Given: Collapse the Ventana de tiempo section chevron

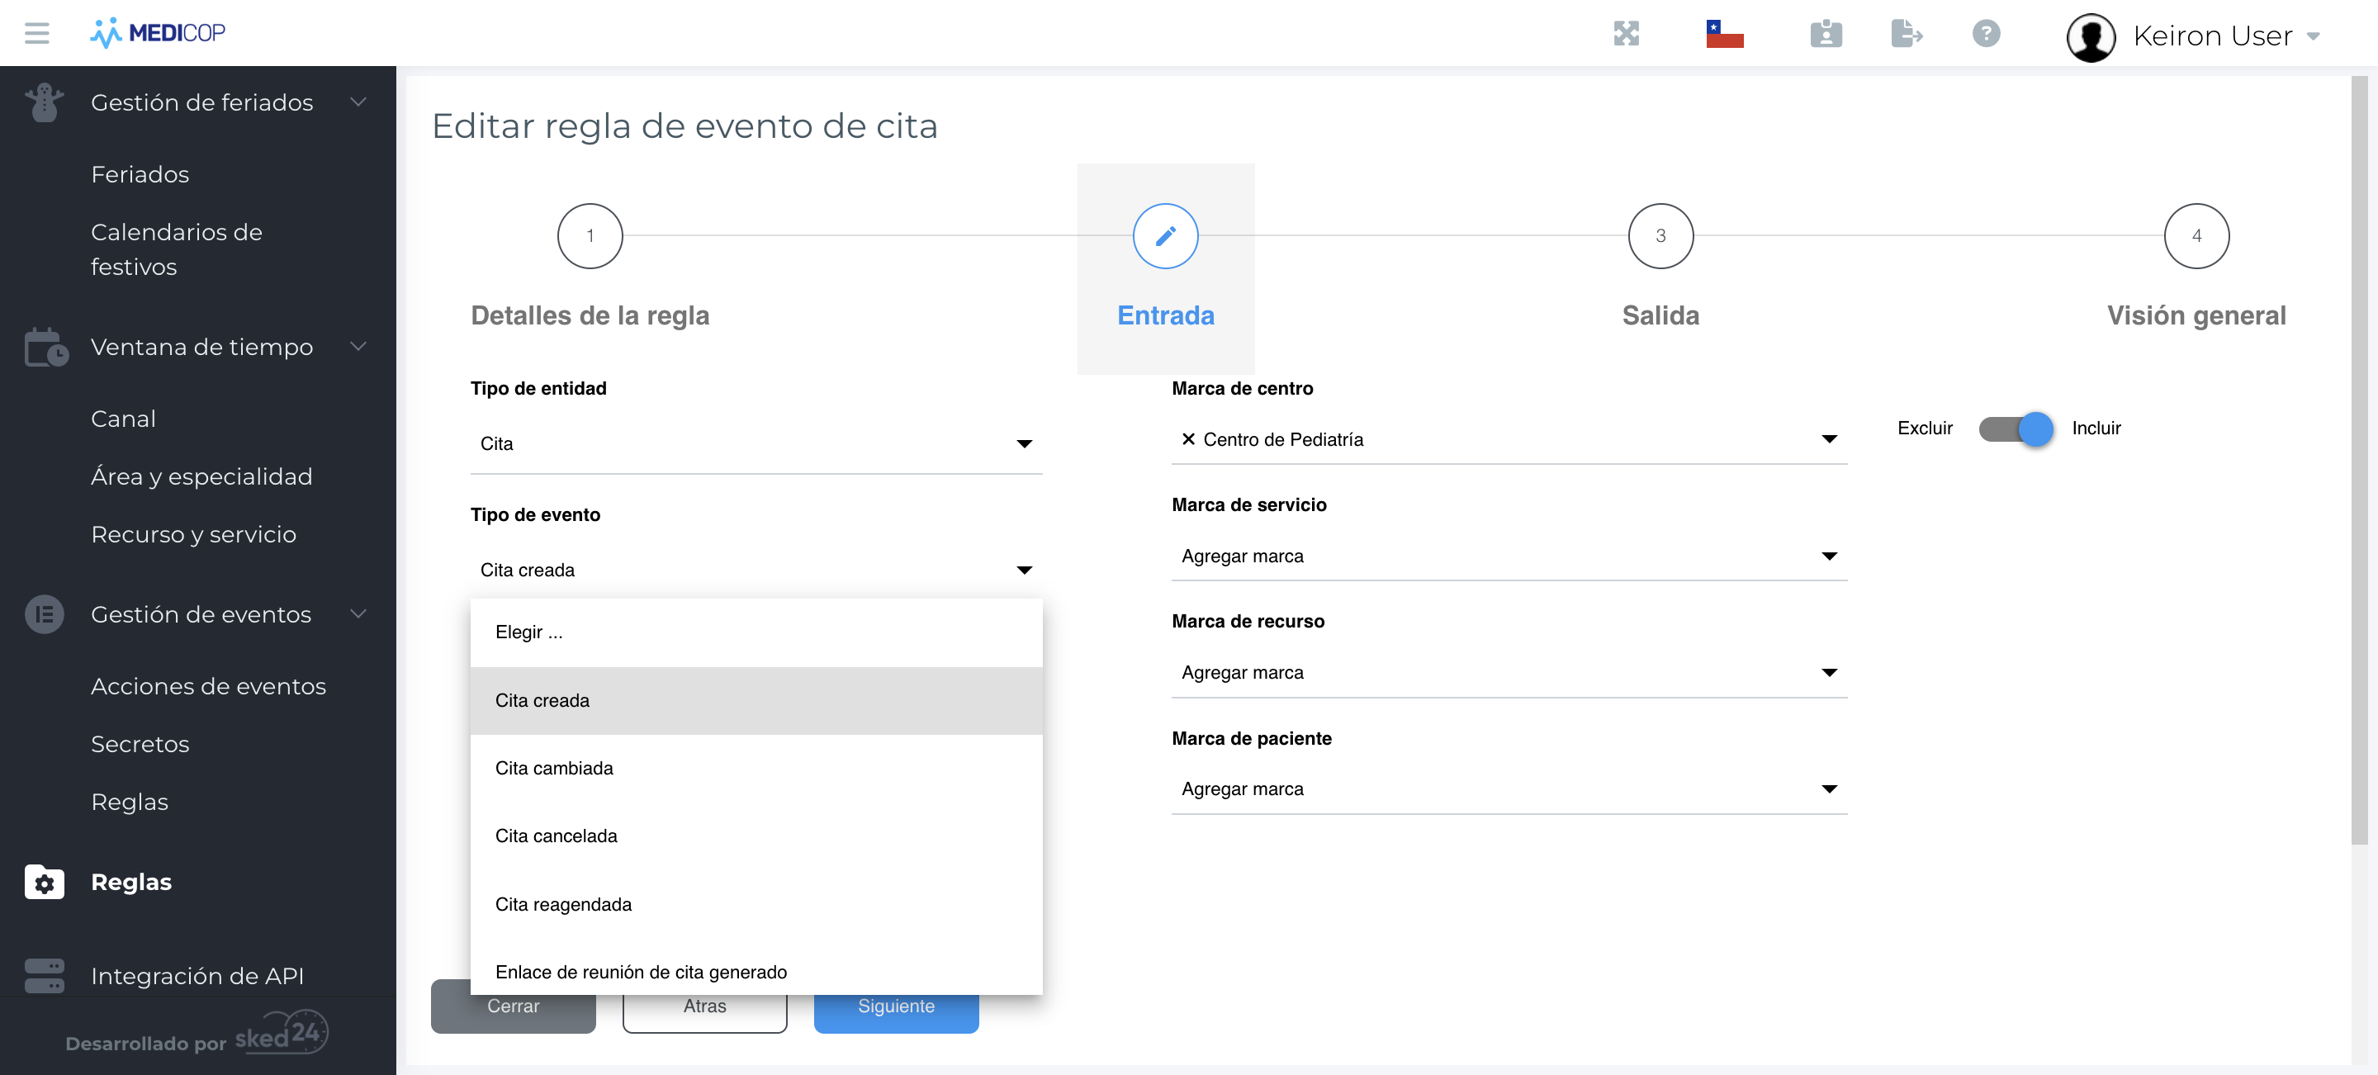Looking at the screenshot, I should tap(358, 347).
